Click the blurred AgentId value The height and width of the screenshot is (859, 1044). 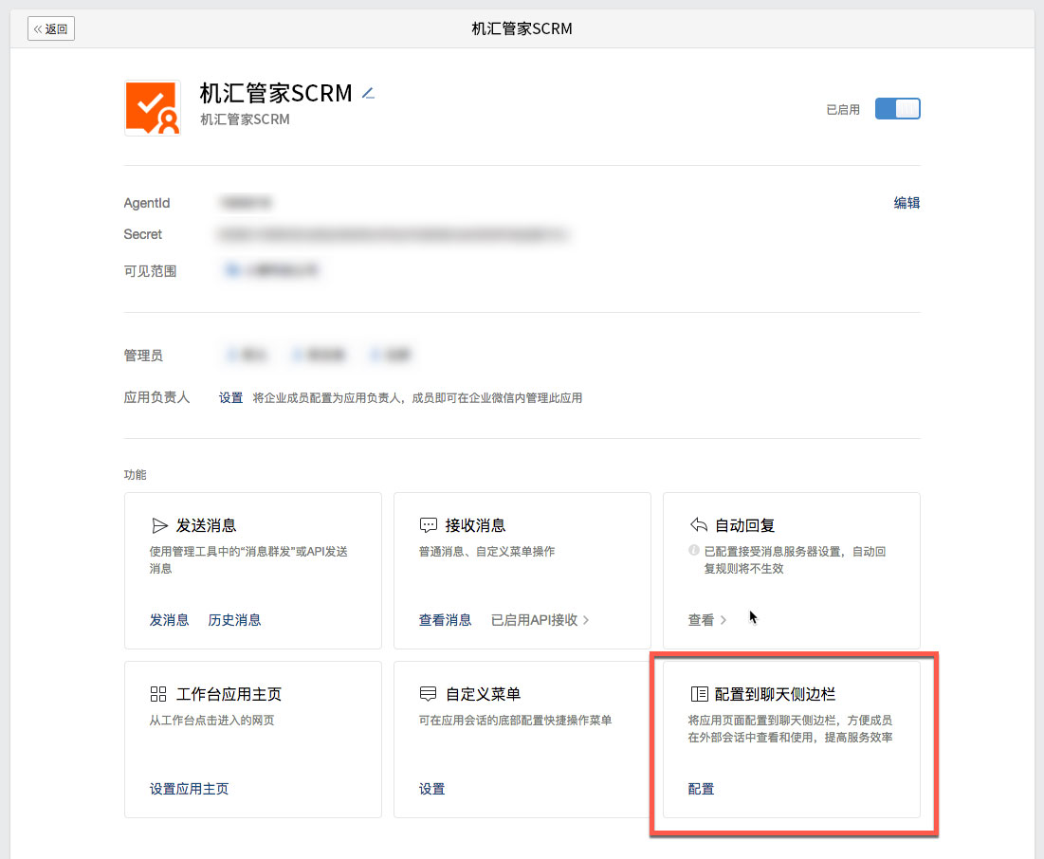pos(246,203)
